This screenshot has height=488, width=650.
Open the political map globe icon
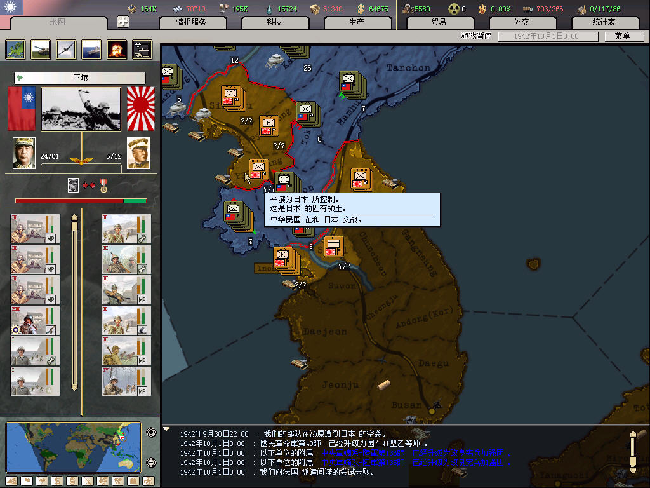click(15, 50)
